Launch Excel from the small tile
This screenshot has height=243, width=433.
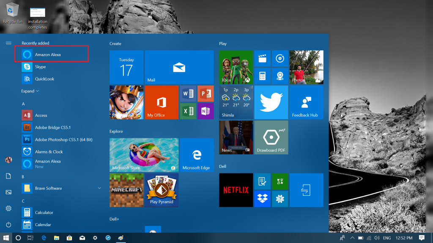[188, 111]
